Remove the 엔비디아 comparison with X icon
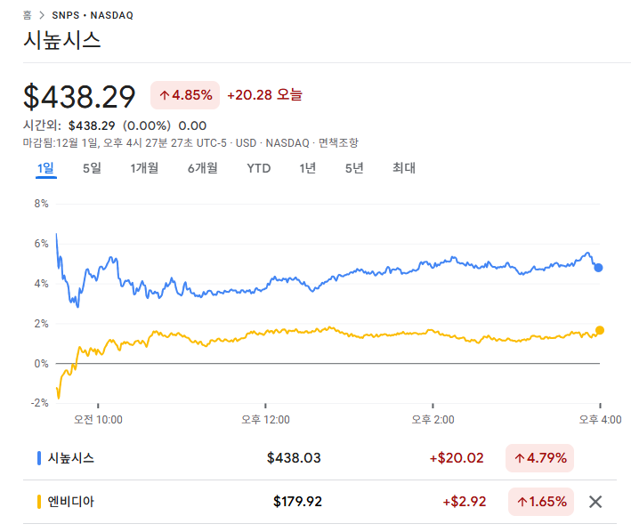This screenshot has height=532, width=631. pos(595,502)
